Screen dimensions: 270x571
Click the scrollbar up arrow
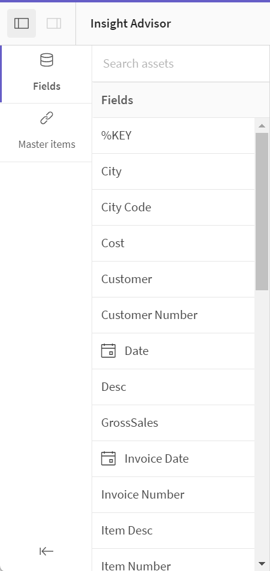pyautogui.click(x=262, y=126)
